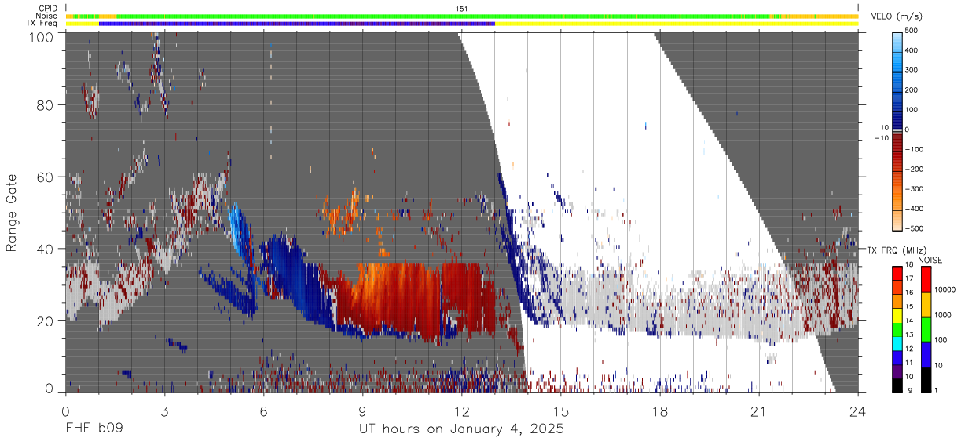Screen dimensions: 965x445
Task: Click the 20 label on Range Gate axis
Action: pyautogui.click(x=44, y=321)
